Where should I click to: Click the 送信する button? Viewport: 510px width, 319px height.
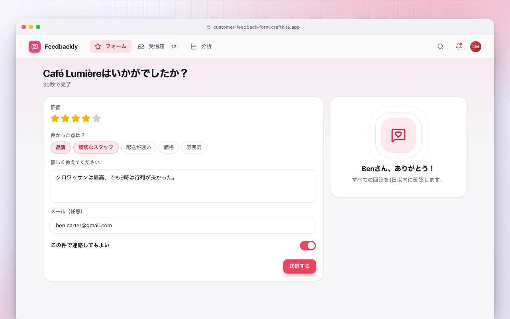pos(300,266)
